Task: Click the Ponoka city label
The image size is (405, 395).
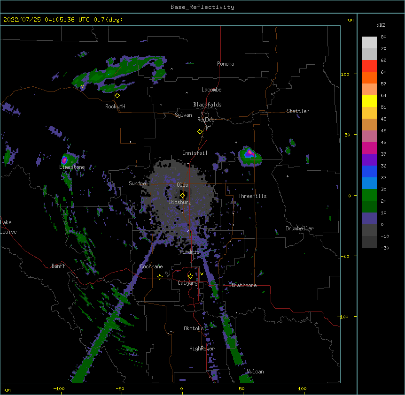Action: (226, 64)
